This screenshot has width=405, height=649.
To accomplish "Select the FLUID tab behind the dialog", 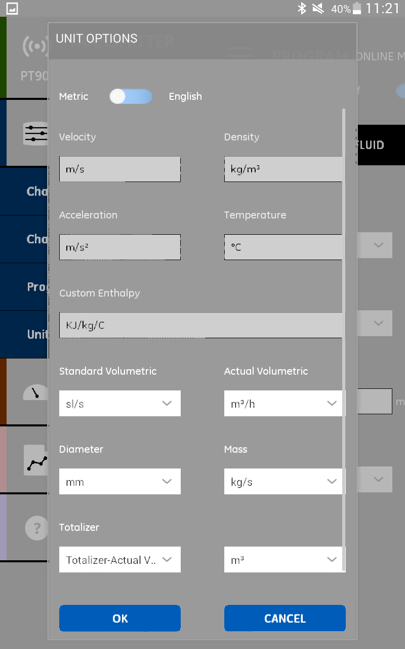I will (381, 145).
